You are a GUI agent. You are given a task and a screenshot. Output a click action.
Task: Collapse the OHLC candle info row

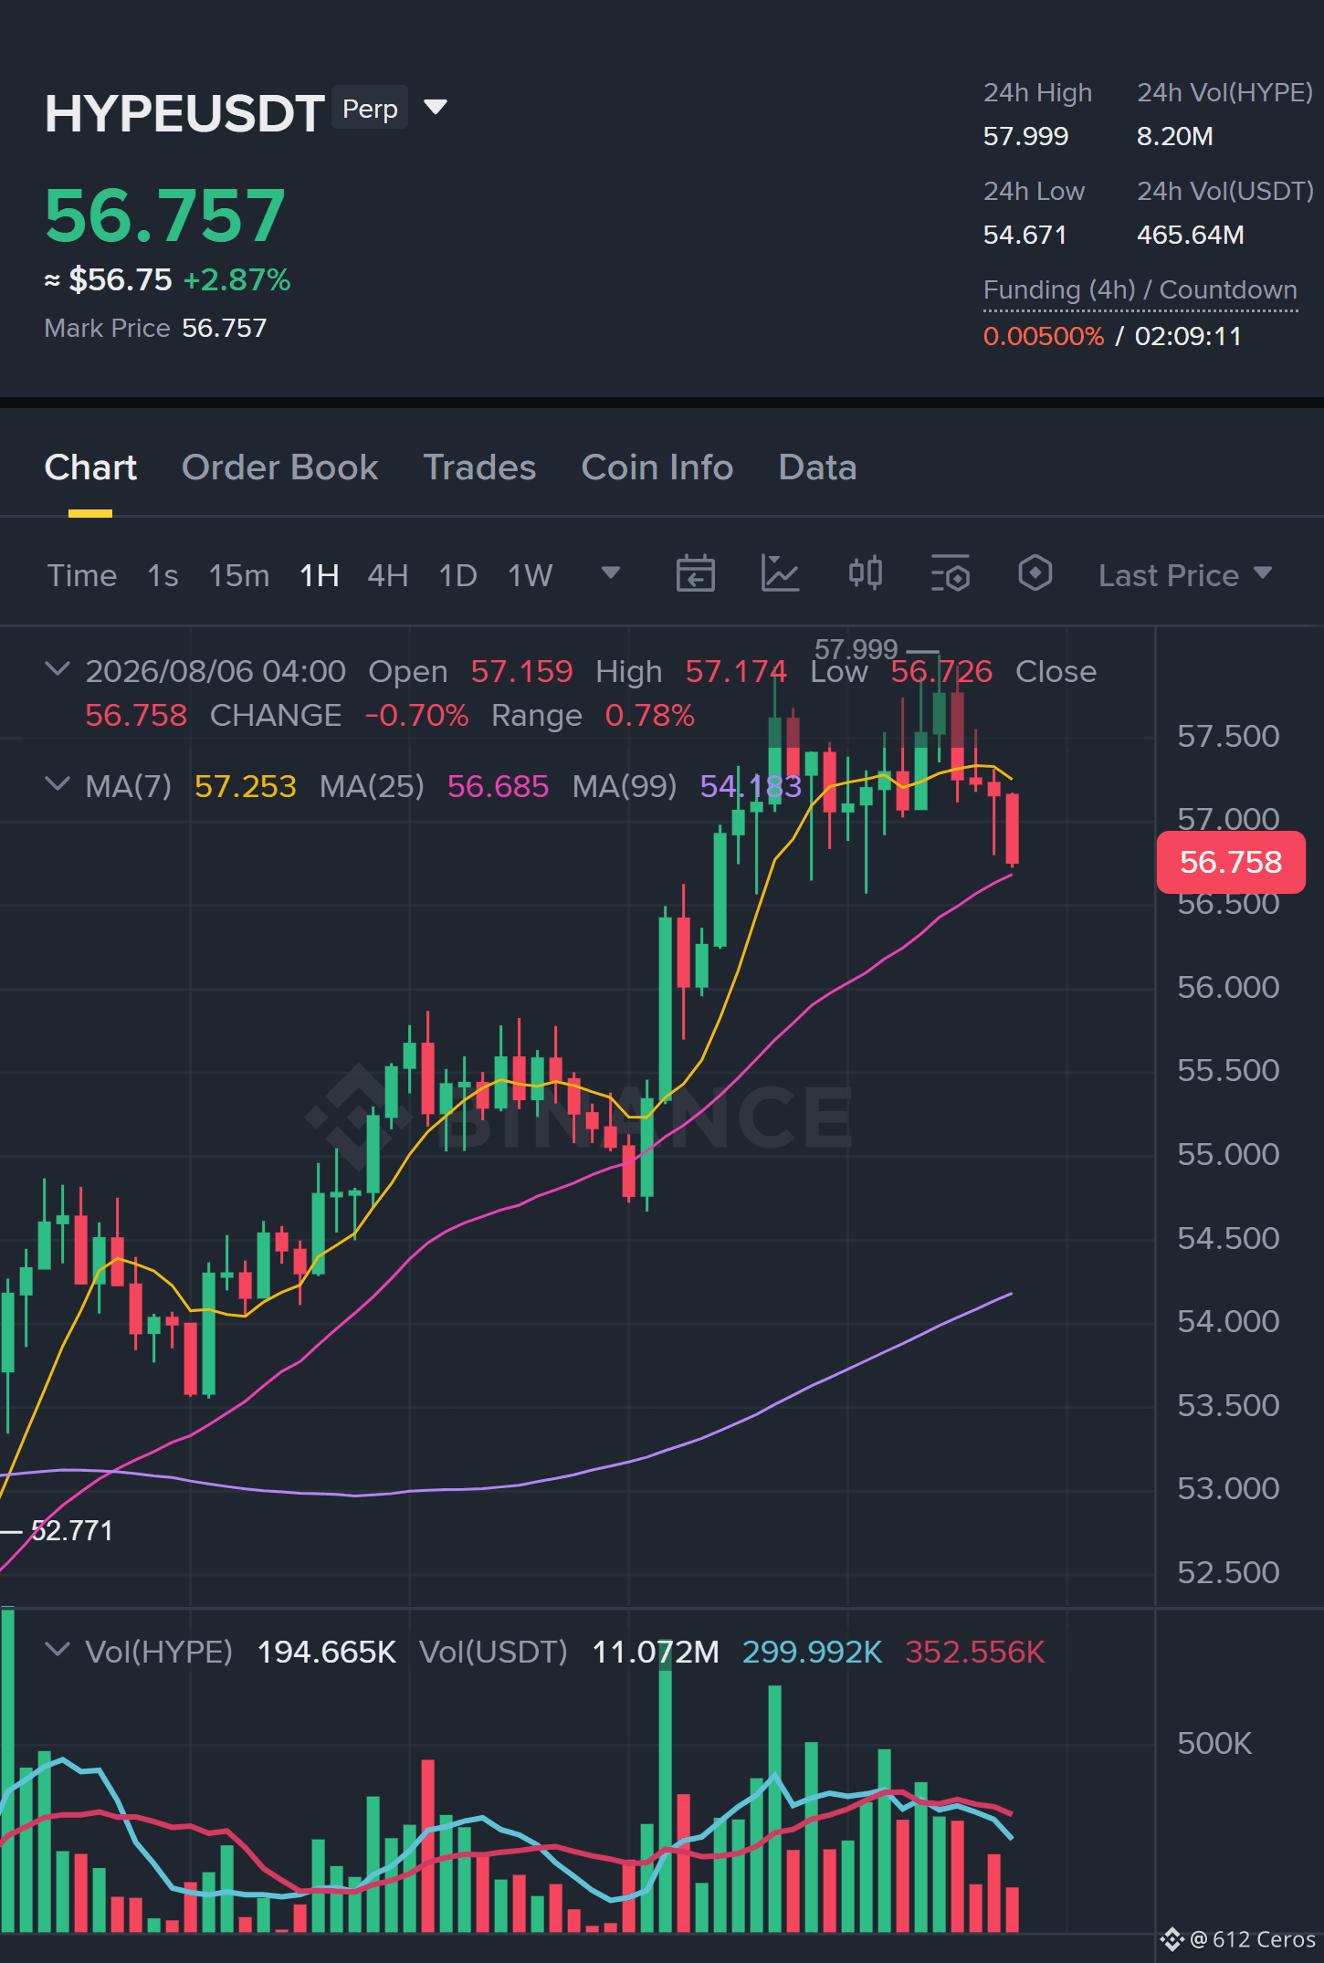click(x=57, y=669)
